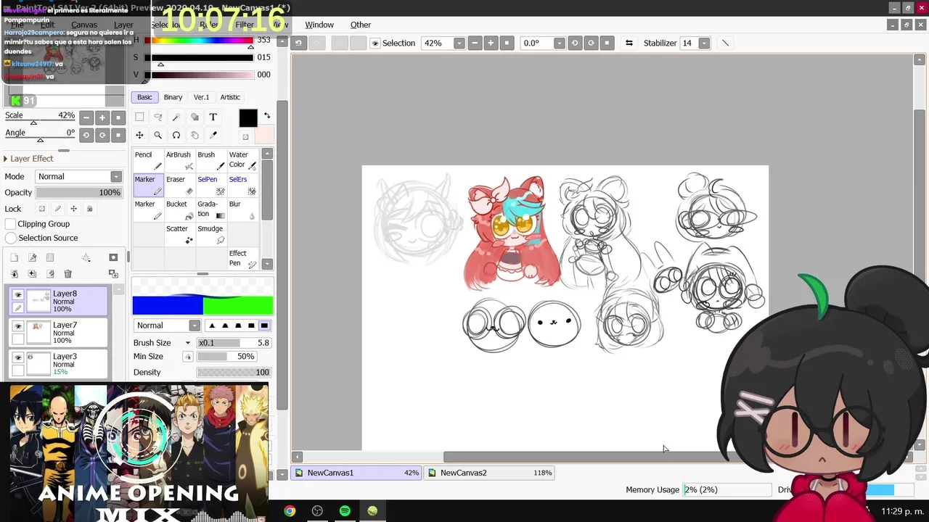Image resolution: width=929 pixels, height=522 pixels.
Task: Open the Window menu
Action: click(x=319, y=25)
